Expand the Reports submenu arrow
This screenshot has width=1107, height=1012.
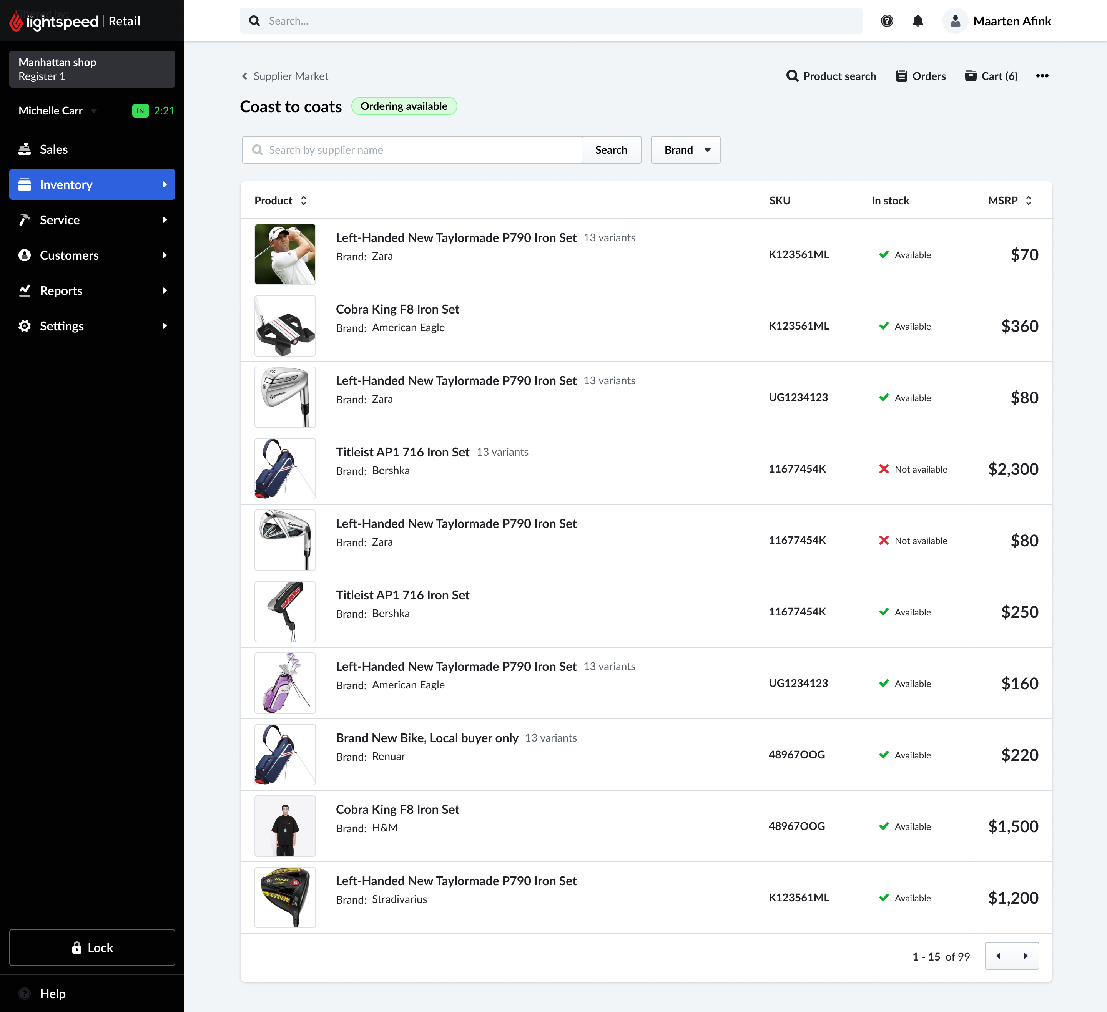point(164,290)
